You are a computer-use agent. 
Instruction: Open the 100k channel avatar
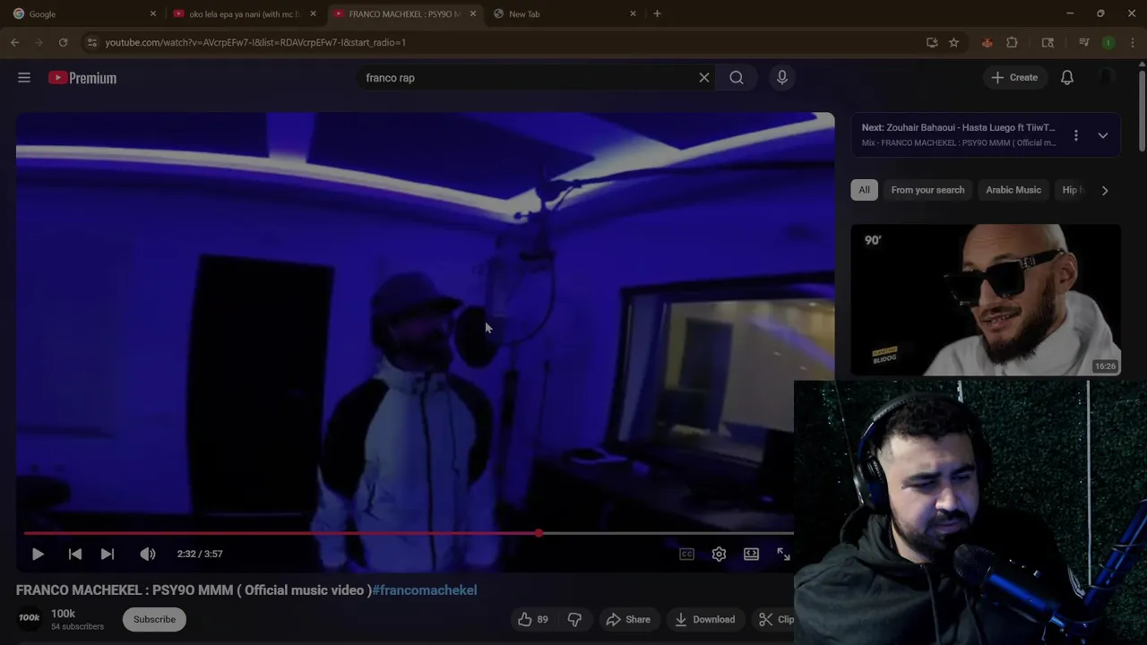(x=30, y=618)
